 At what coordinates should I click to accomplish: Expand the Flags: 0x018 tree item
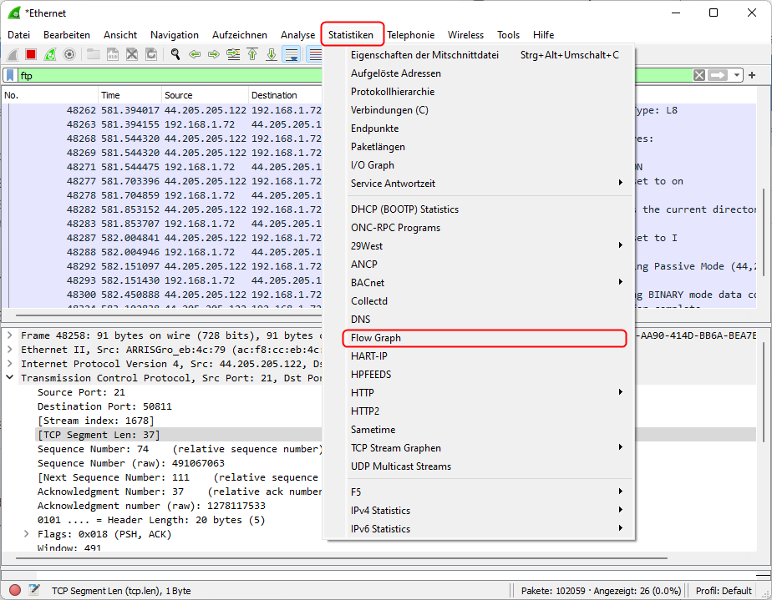click(26, 534)
